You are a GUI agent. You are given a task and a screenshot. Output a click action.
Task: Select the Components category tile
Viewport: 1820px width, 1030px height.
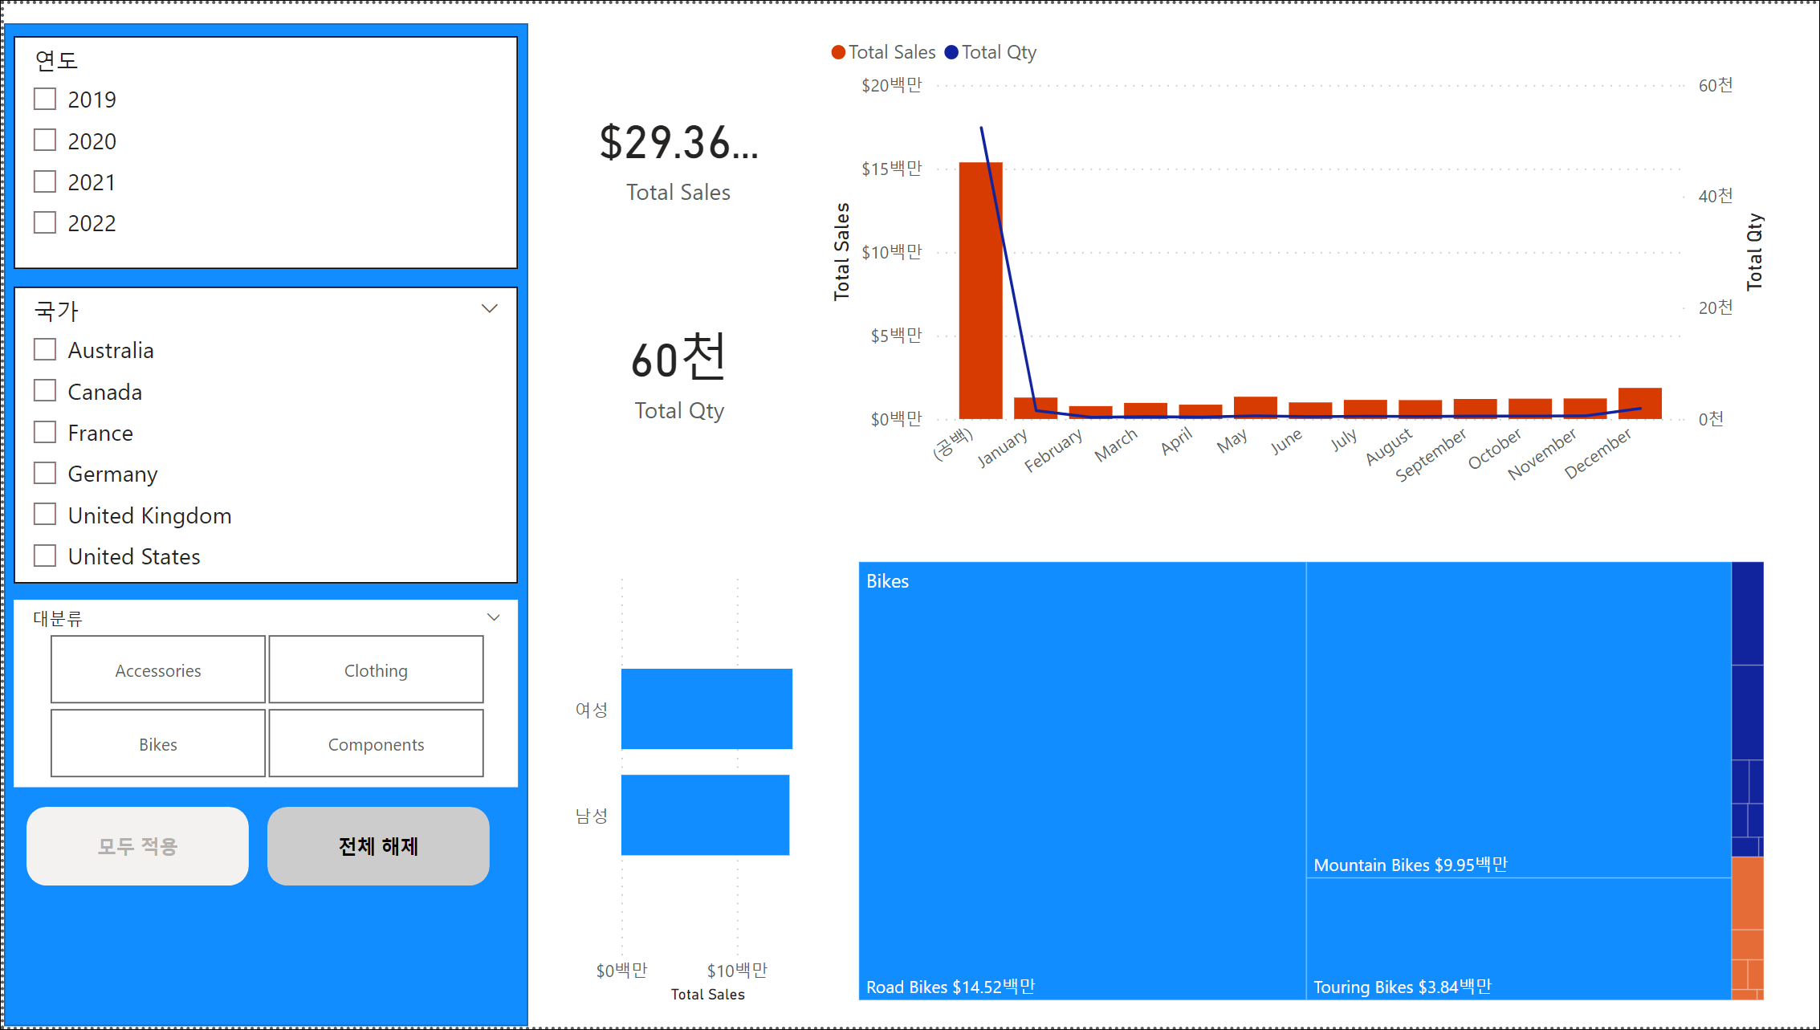(x=376, y=744)
